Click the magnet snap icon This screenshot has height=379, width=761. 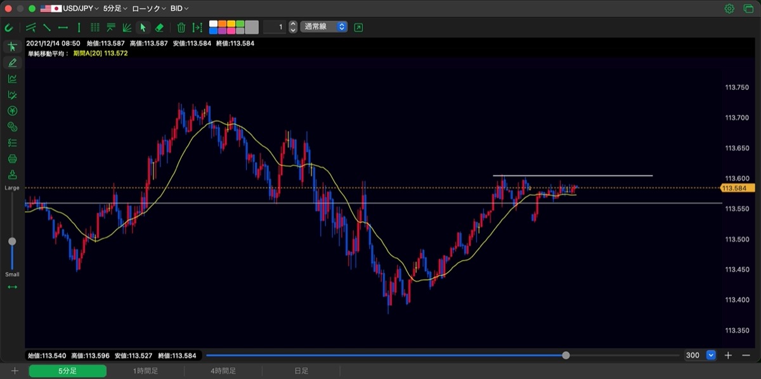click(9, 27)
